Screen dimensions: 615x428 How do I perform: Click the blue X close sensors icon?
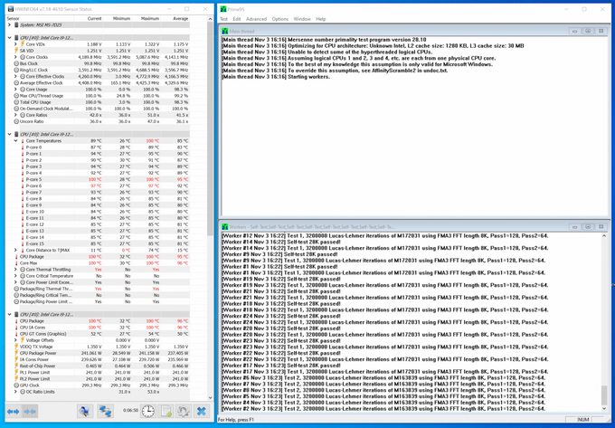coord(202,411)
